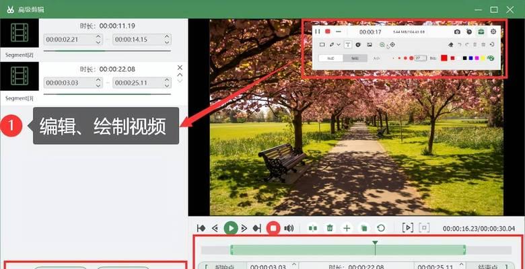Pick the yellow color swatch
The image size is (525, 269).
point(483,59)
